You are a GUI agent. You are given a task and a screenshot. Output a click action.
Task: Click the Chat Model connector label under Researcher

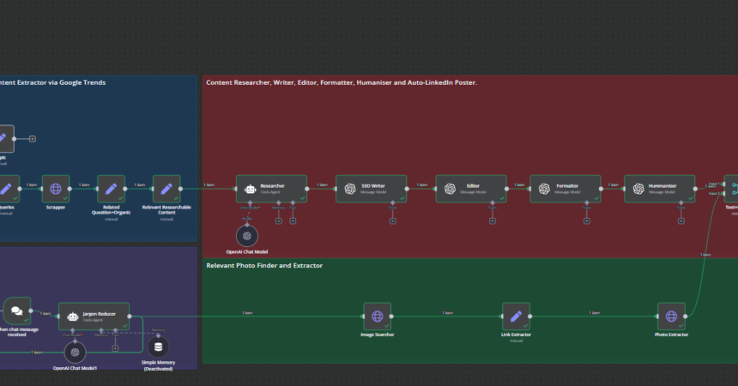pos(250,208)
